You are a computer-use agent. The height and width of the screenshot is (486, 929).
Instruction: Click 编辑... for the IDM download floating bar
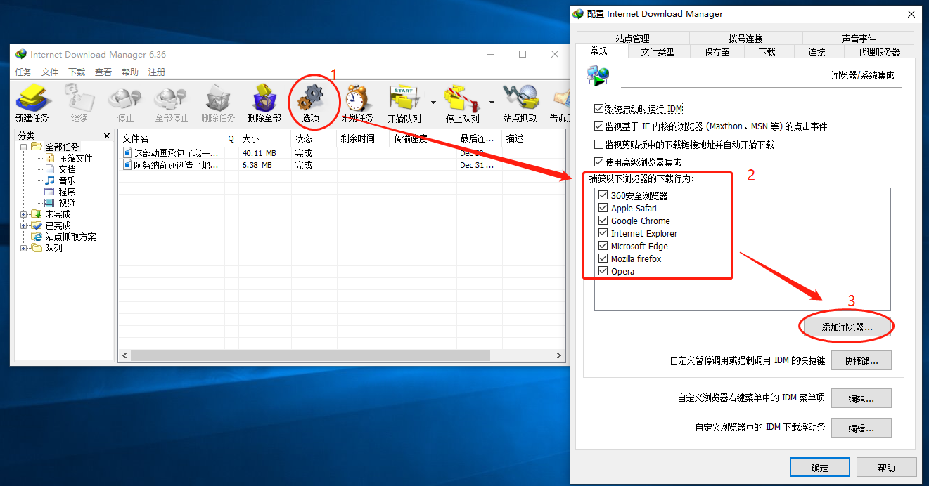pyautogui.click(x=861, y=428)
